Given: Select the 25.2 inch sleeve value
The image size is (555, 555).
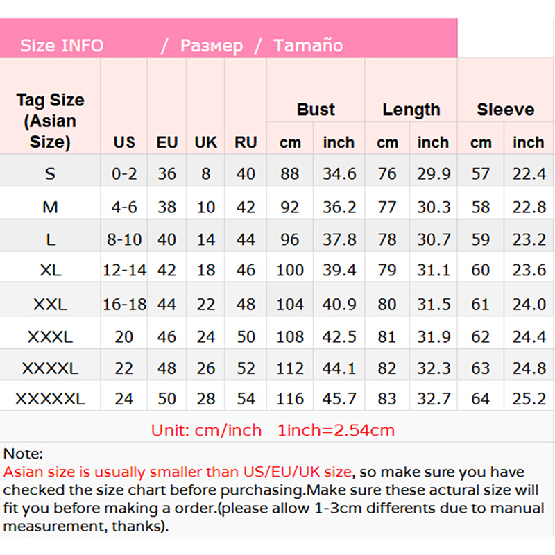Looking at the screenshot, I should tap(529, 399).
